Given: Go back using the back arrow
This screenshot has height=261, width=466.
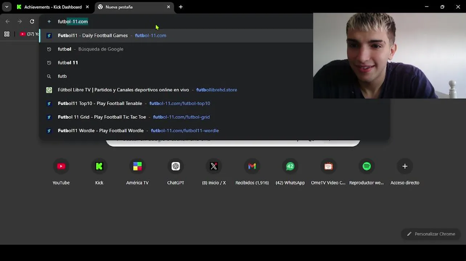Looking at the screenshot, I should [x=8, y=21].
